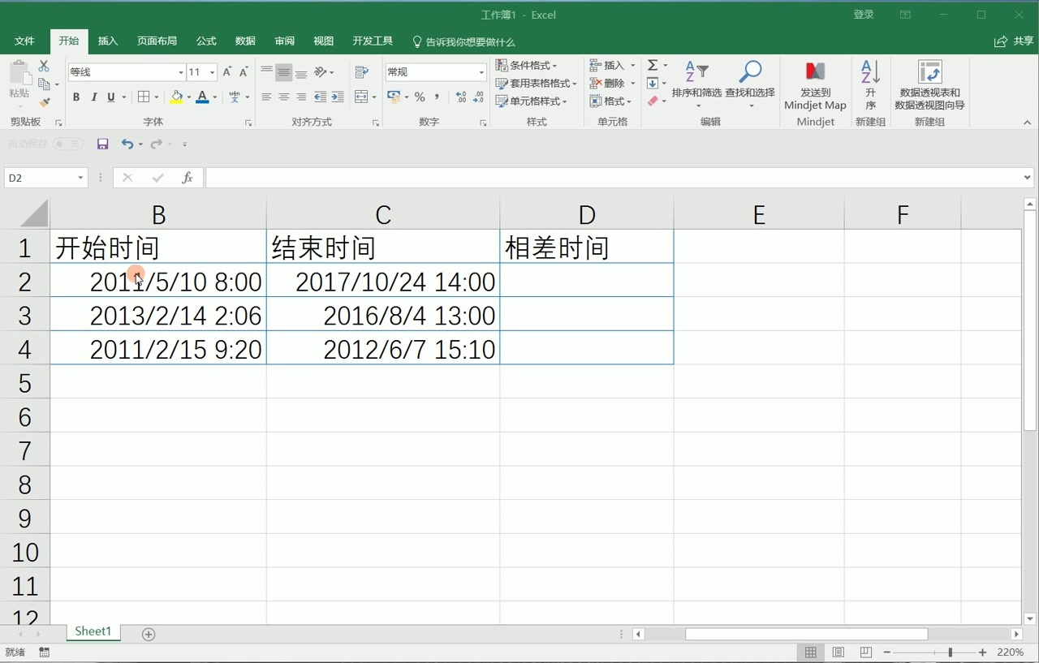Toggle middle vertical alignment

point(283,72)
